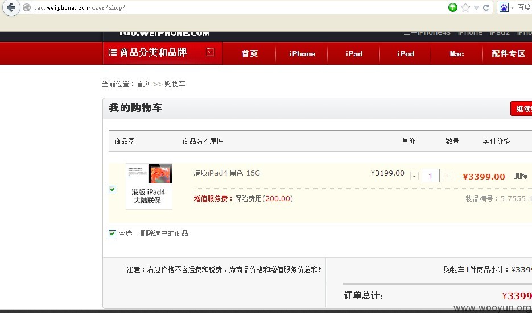Click the 购物车 breadcrumb text
Viewport: 532px width, 313px height.
pyautogui.click(x=175, y=84)
